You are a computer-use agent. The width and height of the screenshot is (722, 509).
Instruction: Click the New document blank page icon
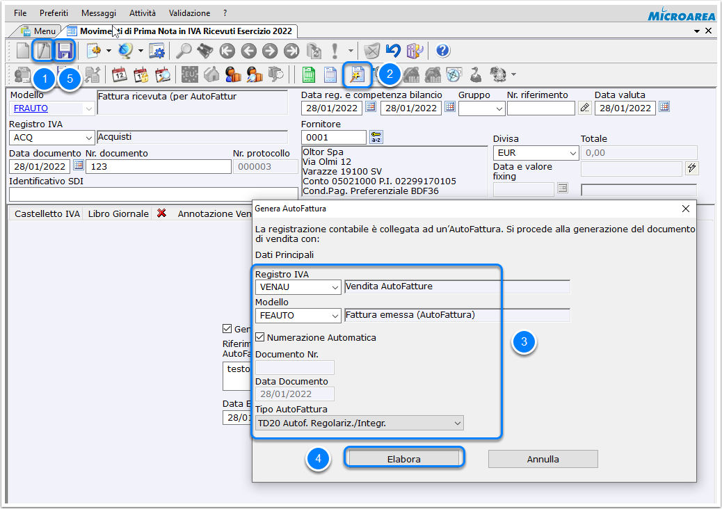[22, 51]
